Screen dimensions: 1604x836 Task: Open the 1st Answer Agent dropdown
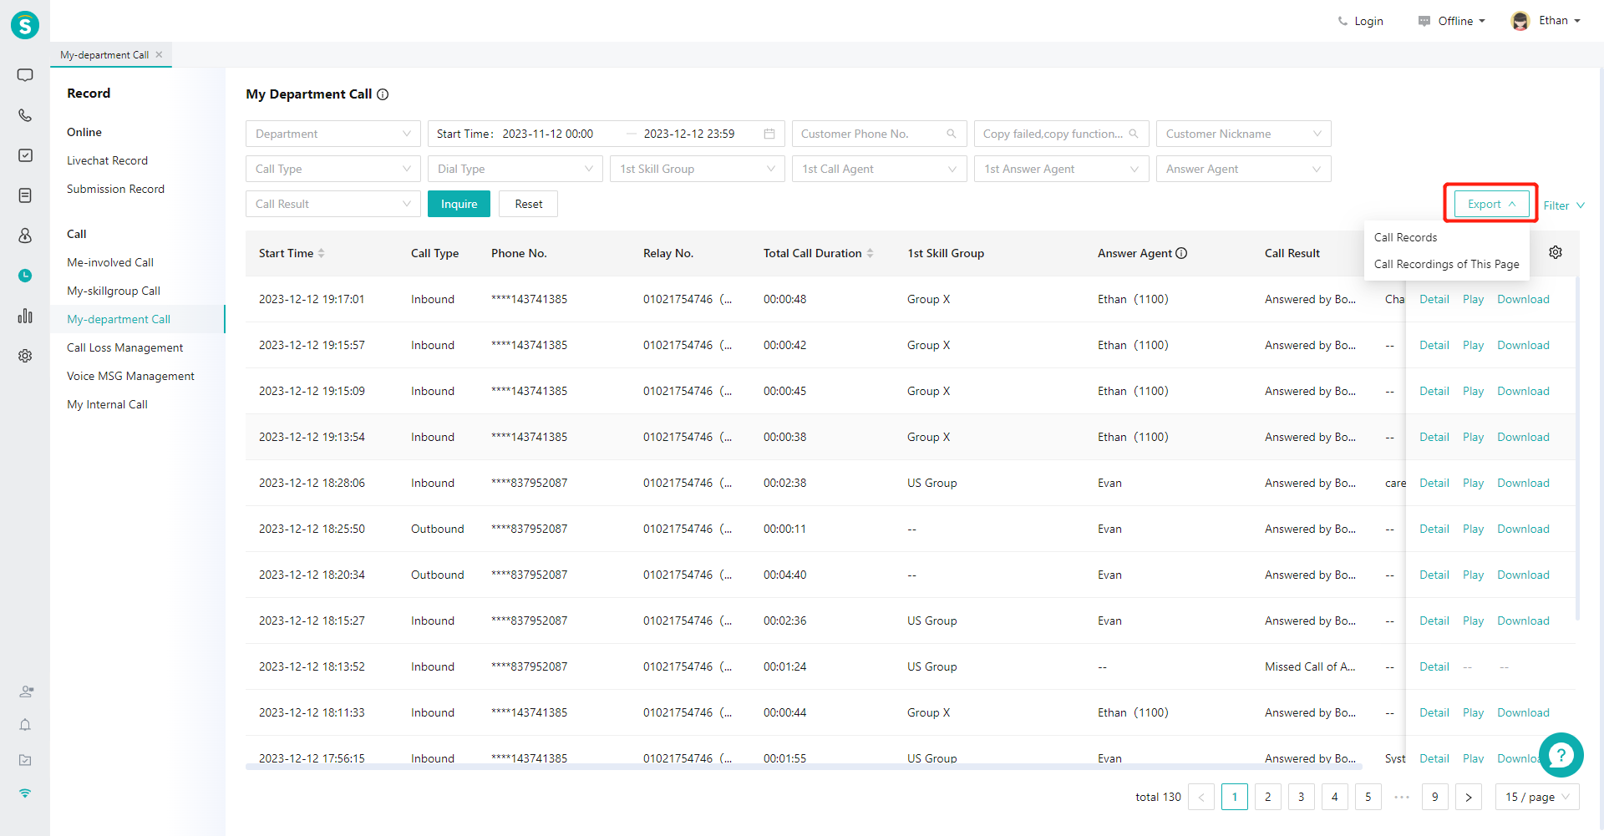click(x=1062, y=169)
